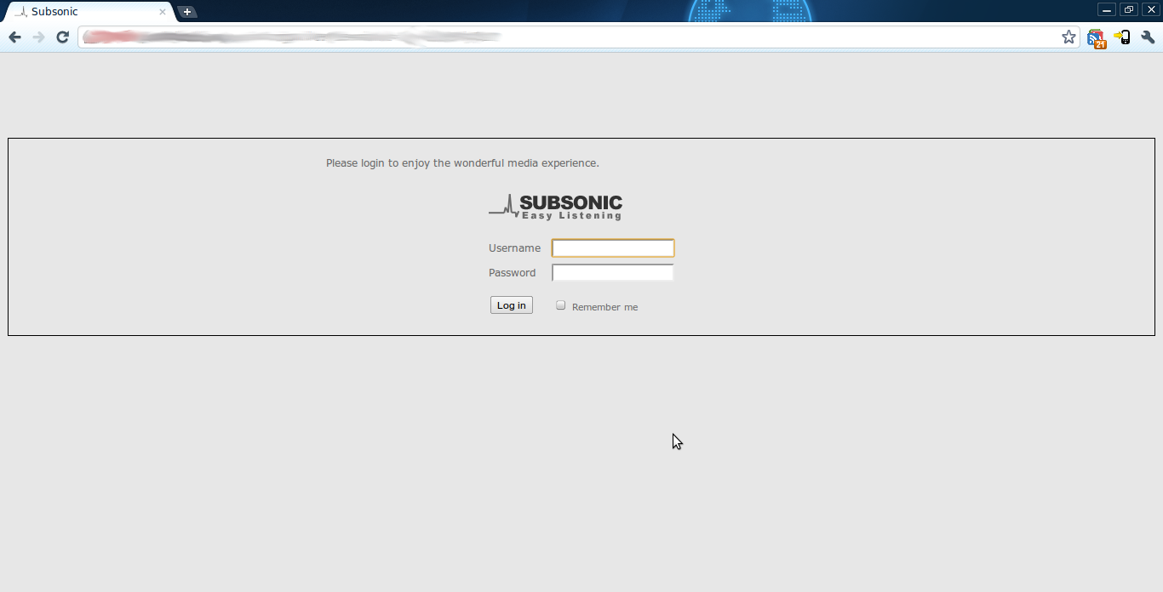Click the Username label
The width and height of the screenshot is (1163, 592).
click(514, 248)
